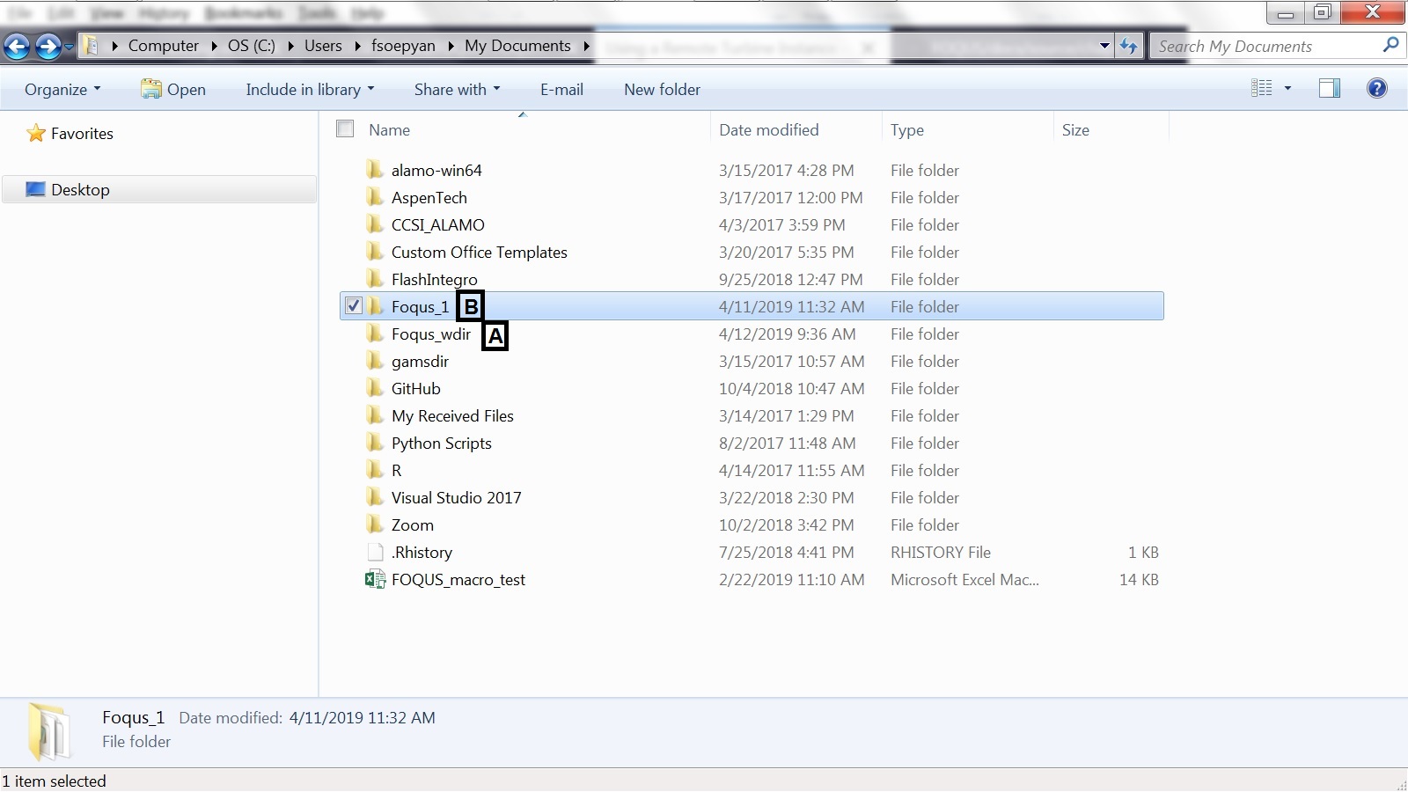Open the Organize dropdown menu
Viewport: 1408px width, 792px height.
pyautogui.click(x=61, y=89)
